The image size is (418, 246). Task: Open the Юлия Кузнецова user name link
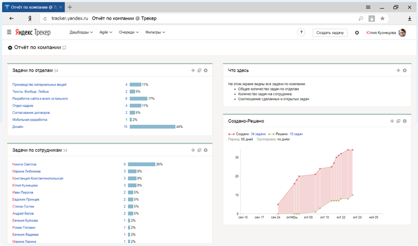coord(381,32)
